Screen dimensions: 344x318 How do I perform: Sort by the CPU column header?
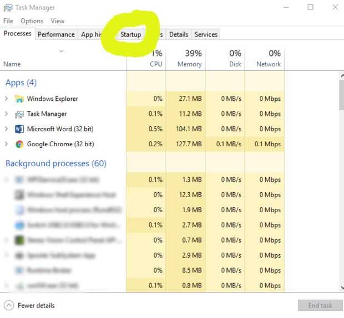pyautogui.click(x=156, y=64)
